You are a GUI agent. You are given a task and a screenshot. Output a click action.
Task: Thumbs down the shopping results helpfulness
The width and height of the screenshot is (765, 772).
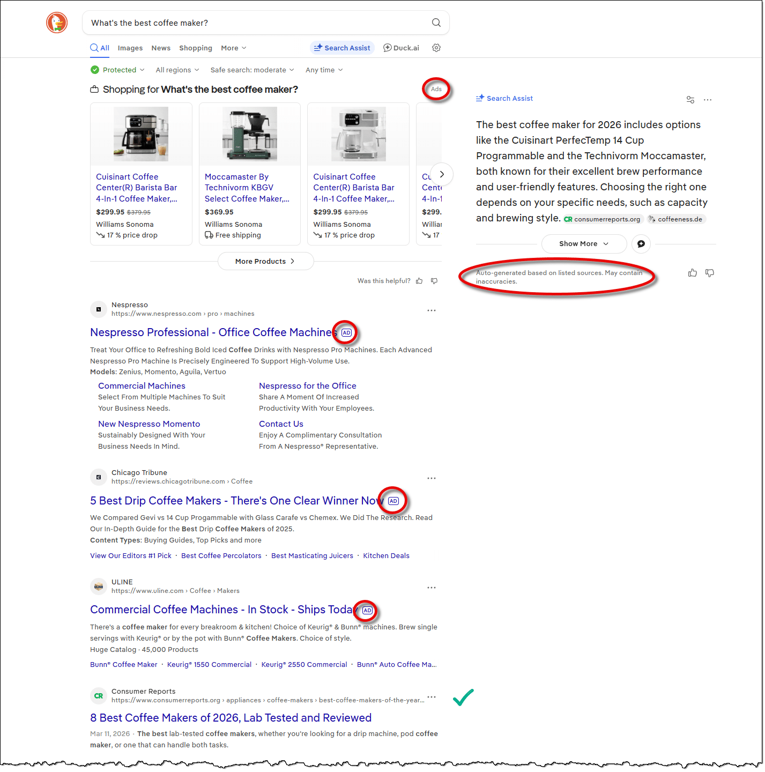tap(434, 281)
